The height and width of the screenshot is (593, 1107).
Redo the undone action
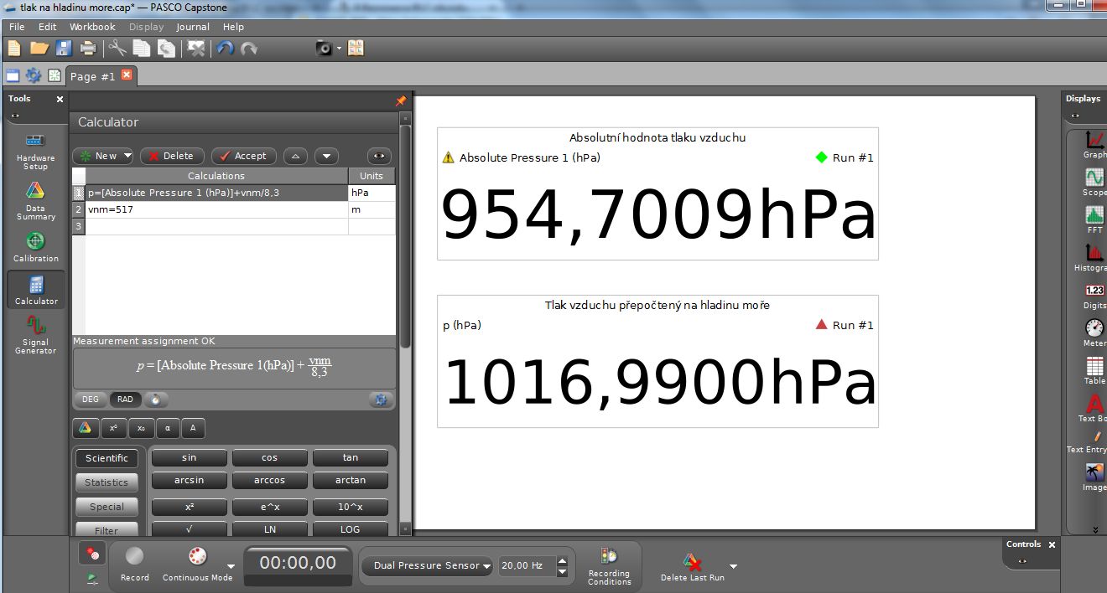point(249,48)
